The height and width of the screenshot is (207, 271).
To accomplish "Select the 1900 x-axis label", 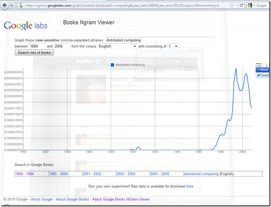I will pos(133,151).
